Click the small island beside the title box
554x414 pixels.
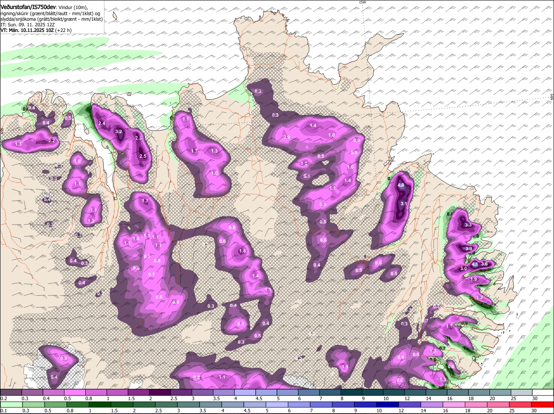point(115,16)
